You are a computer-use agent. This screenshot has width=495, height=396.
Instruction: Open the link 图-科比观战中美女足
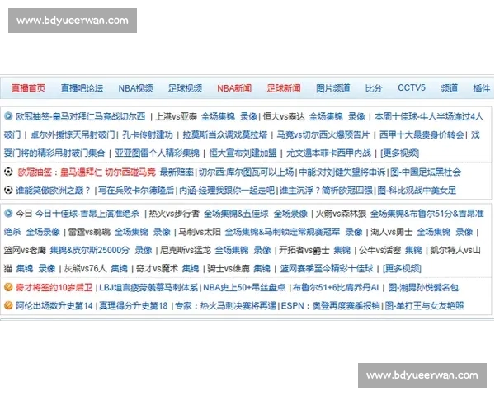click(417, 191)
